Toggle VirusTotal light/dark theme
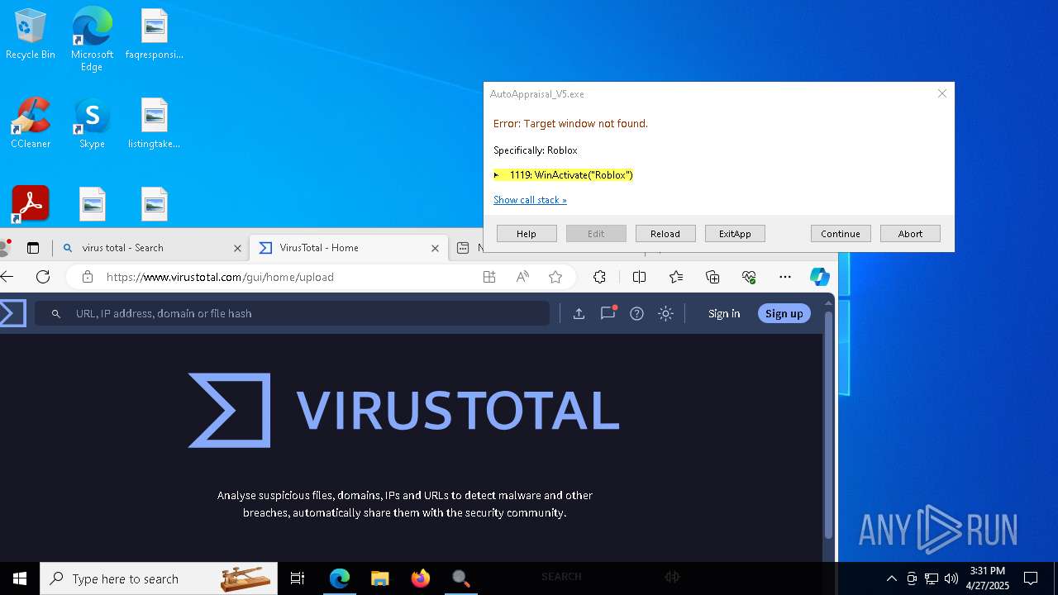Screen dimensions: 1058x595 point(665,313)
